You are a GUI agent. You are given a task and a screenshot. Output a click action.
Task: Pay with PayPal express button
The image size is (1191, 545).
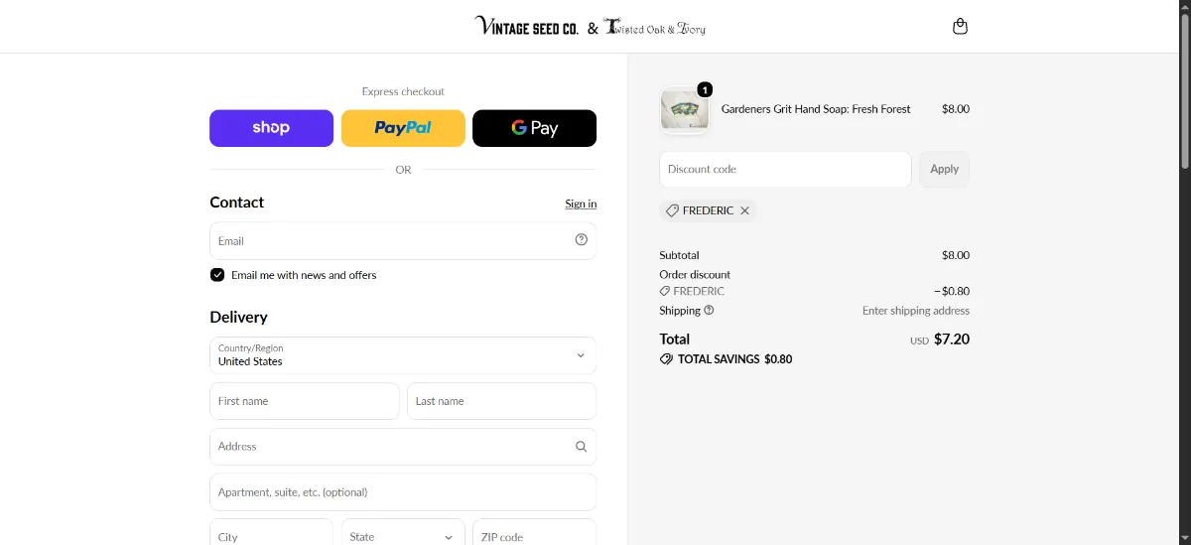(403, 128)
